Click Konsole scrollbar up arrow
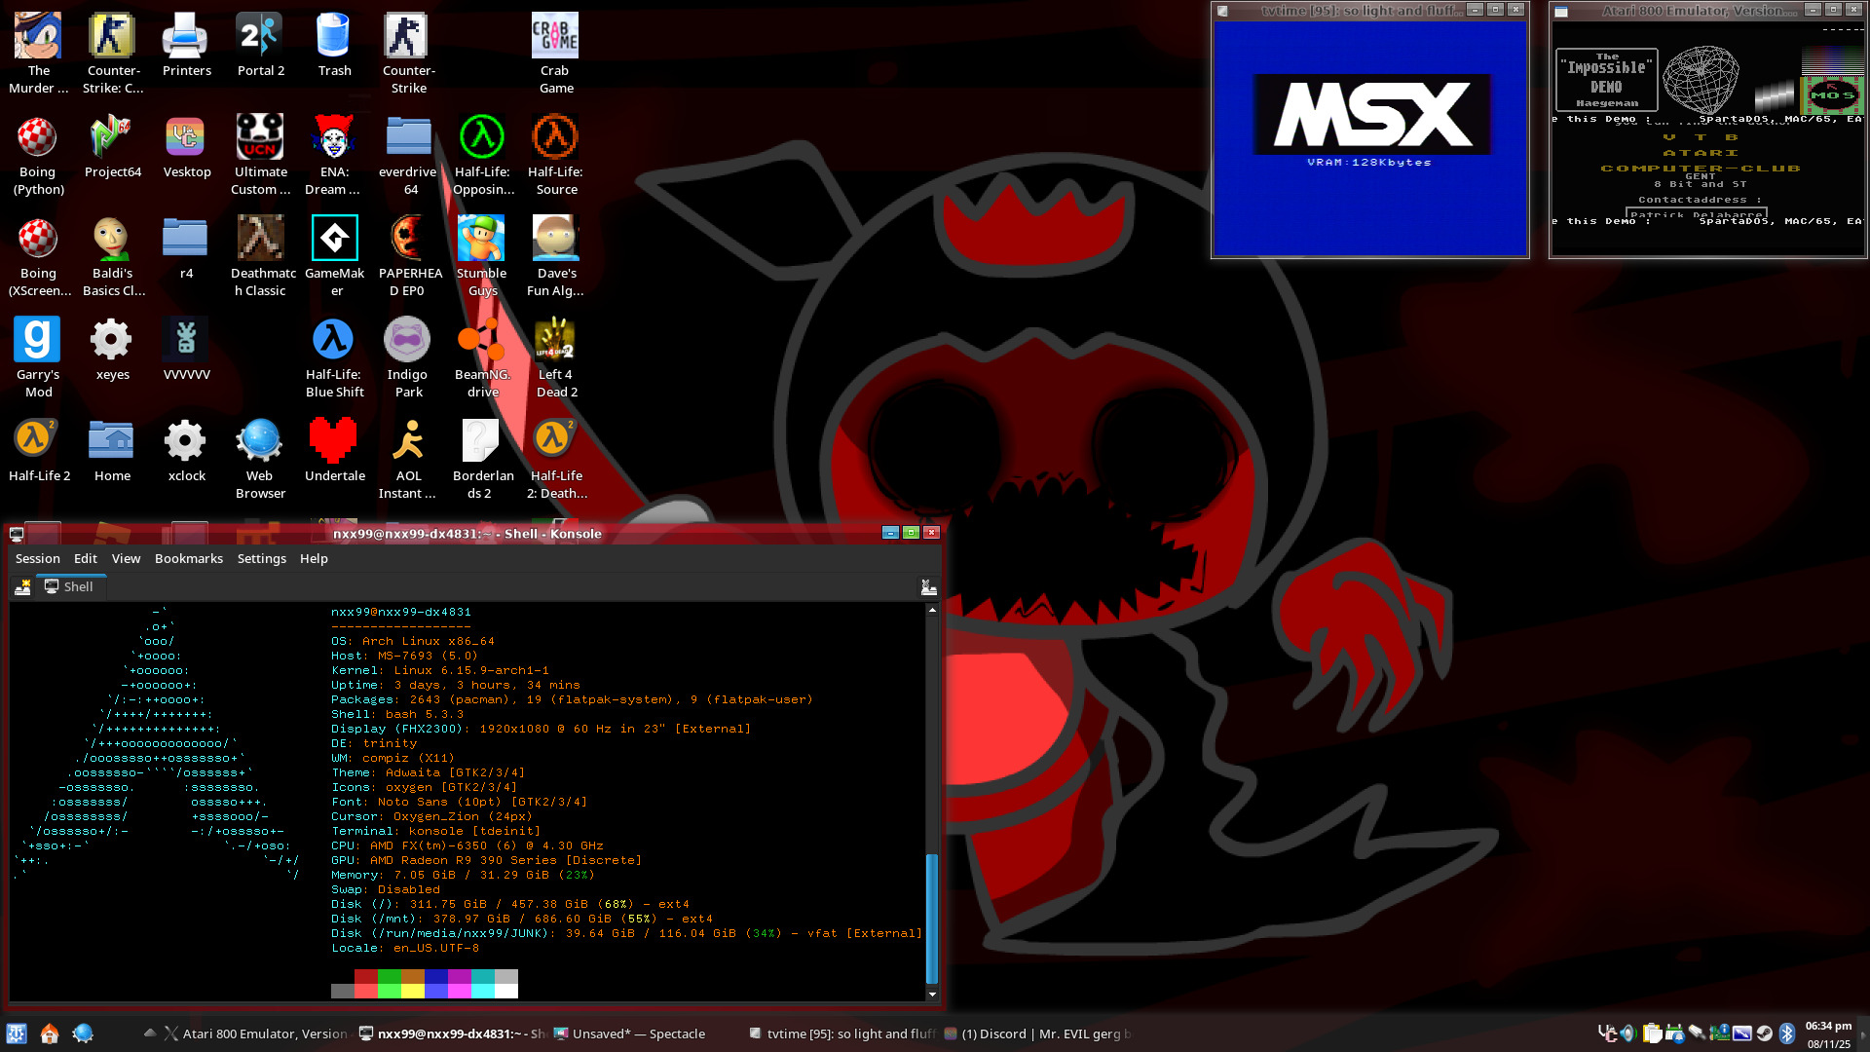This screenshot has height=1052, width=1870. pyautogui.click(x=932, y=610)
